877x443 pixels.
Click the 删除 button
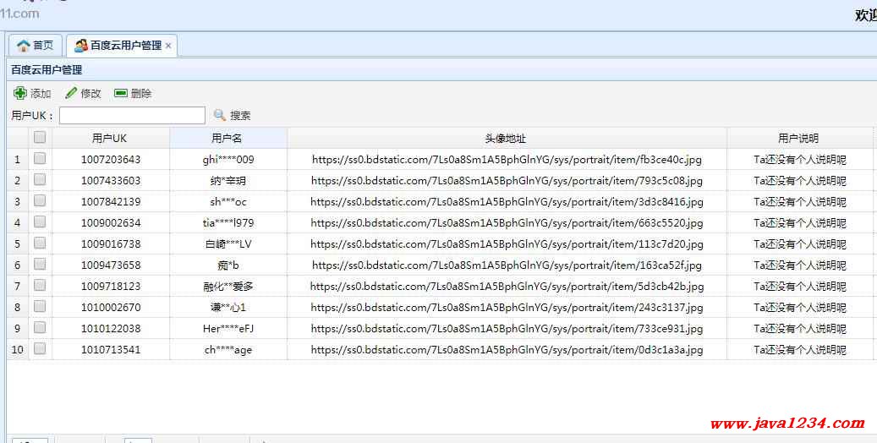tap(133, 93)
